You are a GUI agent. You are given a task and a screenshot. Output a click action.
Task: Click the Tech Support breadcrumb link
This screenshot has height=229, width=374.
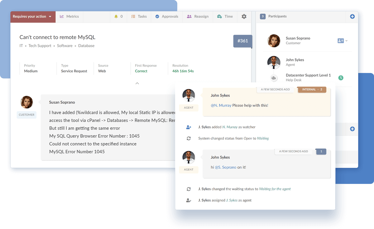click(x=40, y=46)
